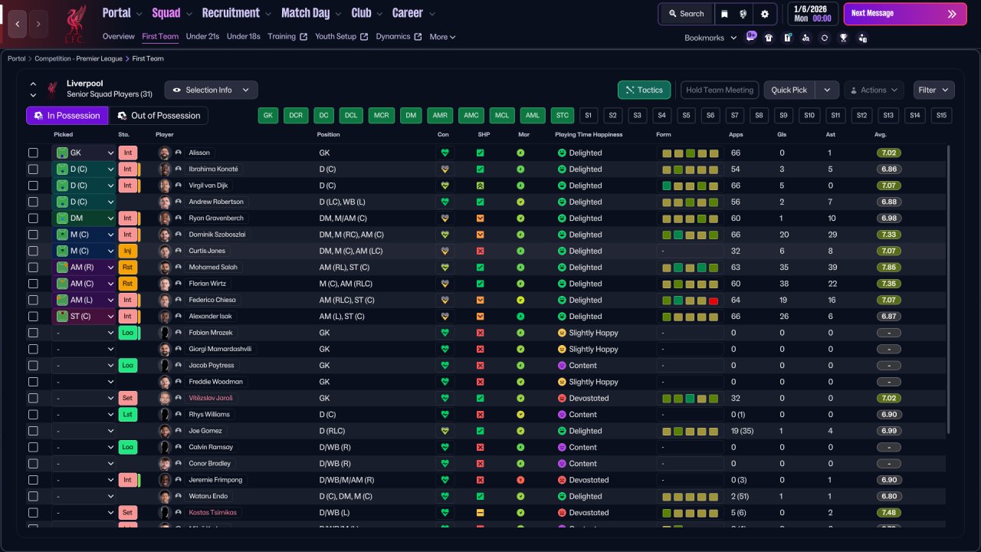The image size is (981, 552).
Task: Click the Loa status badge for Fabian Mrozek
Action: (x=128, y=333)
